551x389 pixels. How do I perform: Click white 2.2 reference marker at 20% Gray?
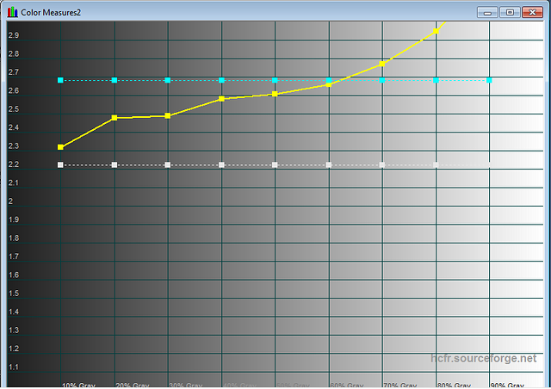(115, 164)
